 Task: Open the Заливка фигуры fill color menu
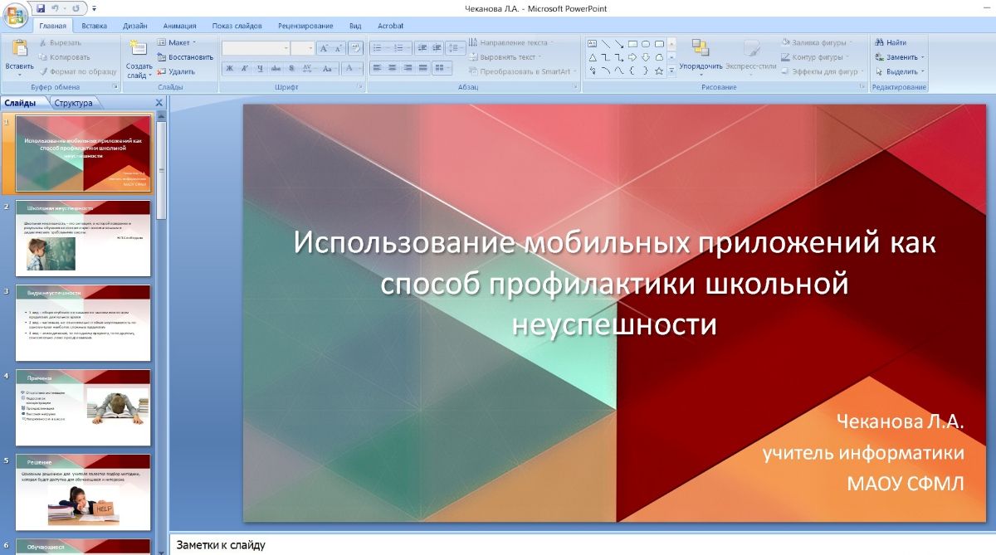pyautogui.click(x=815, y=42)
